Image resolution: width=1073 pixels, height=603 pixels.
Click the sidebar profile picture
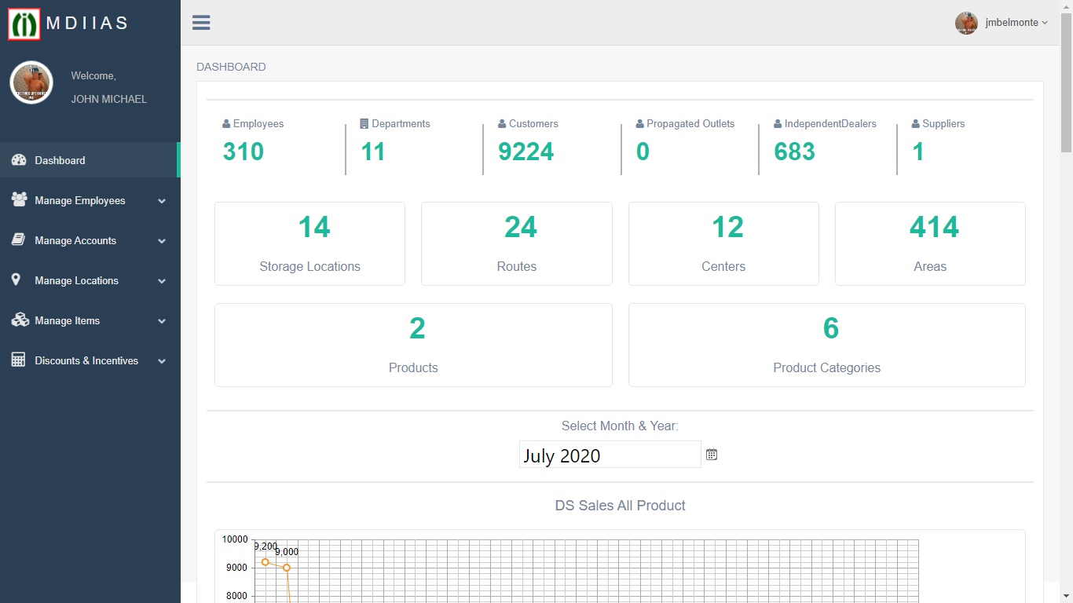point(31,83)
